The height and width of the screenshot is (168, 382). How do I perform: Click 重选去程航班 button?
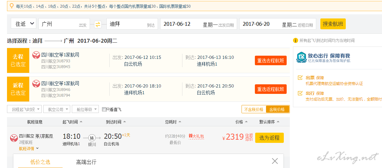point(270,60)
